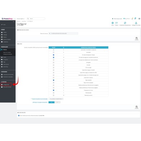Screen dimensions: 141x141
Task: Click the back arrow circle icon in toolbar
Action: tap(113, 23)
